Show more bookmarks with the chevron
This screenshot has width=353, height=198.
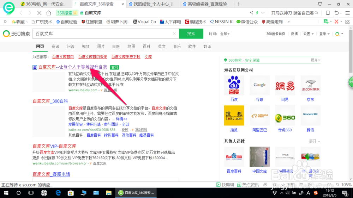(289, 22)
